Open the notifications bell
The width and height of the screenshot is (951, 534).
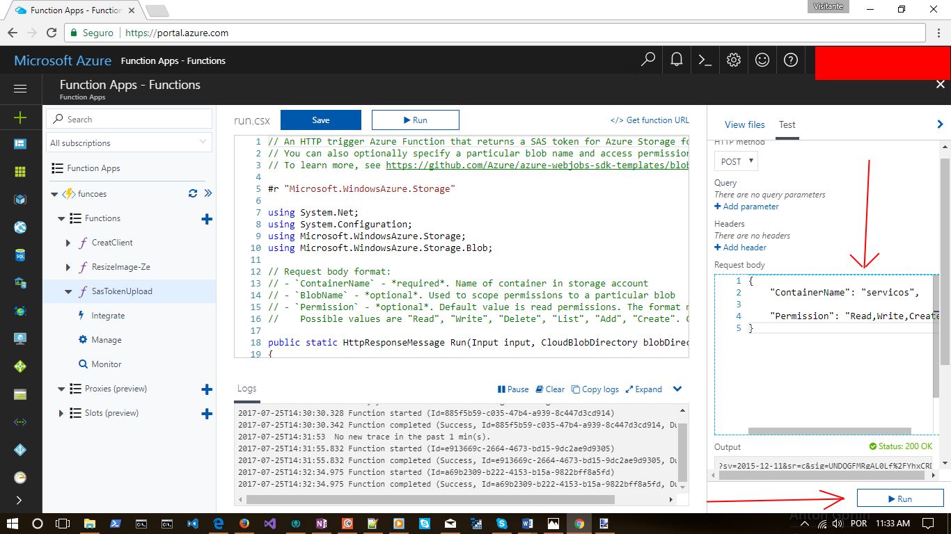click(677, 60)
